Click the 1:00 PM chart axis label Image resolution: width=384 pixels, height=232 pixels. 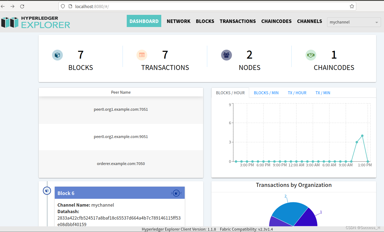point(365,165)
